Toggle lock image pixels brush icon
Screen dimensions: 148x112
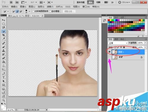118,47
